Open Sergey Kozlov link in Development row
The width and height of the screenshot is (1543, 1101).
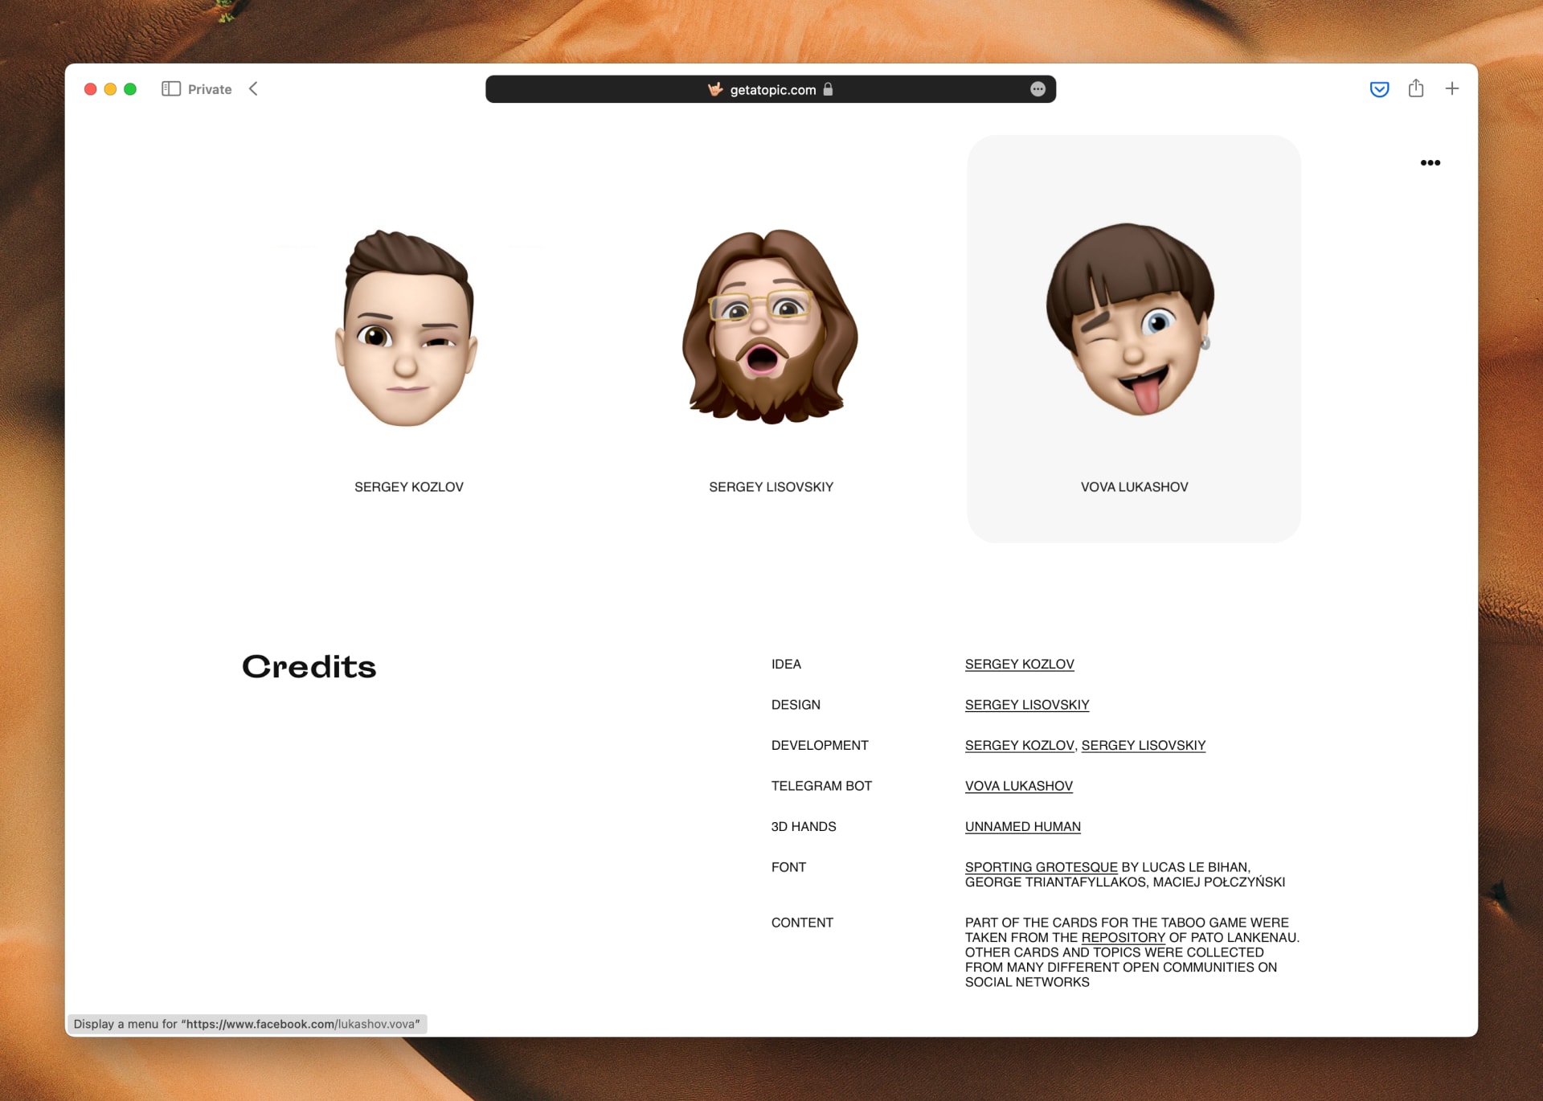tap(1019, 746)
